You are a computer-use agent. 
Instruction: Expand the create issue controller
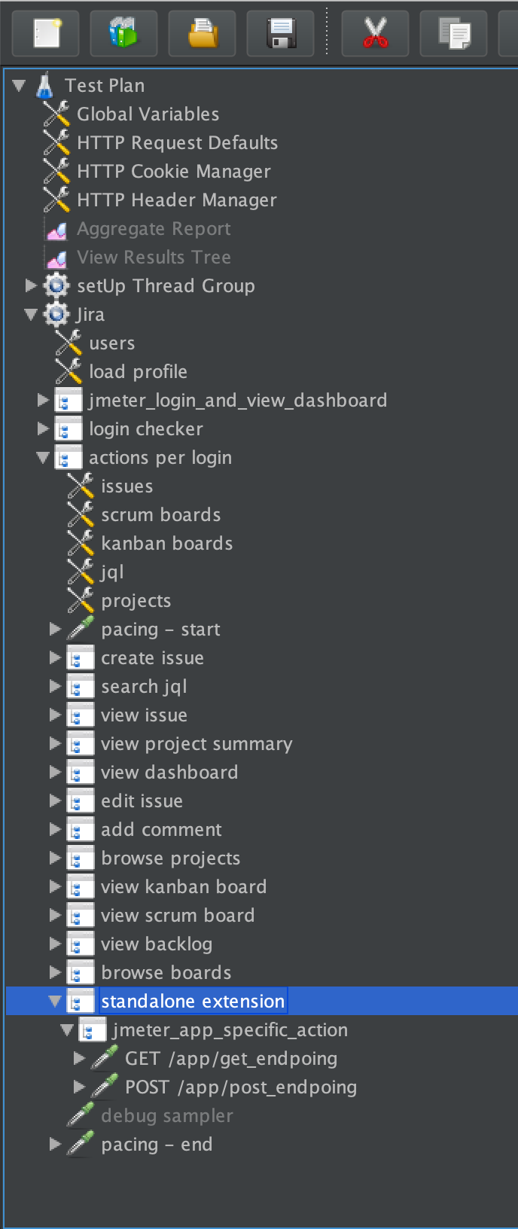55,657
